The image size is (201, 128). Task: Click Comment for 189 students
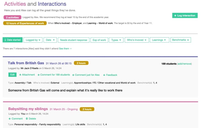(54, 75)
